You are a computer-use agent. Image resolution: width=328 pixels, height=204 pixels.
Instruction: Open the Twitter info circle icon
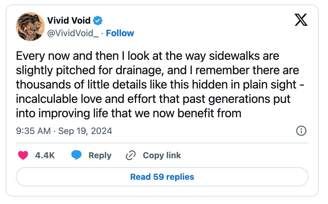click(x=301, y=131)
